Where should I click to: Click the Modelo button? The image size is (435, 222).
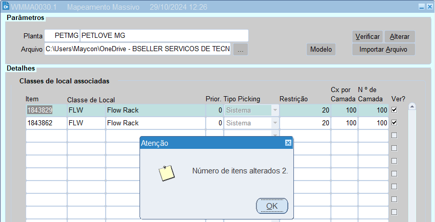[321, 50]
